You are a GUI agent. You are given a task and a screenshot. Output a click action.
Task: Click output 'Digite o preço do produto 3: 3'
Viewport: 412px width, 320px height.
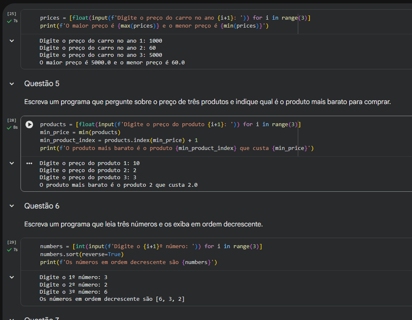click(88, 177)
